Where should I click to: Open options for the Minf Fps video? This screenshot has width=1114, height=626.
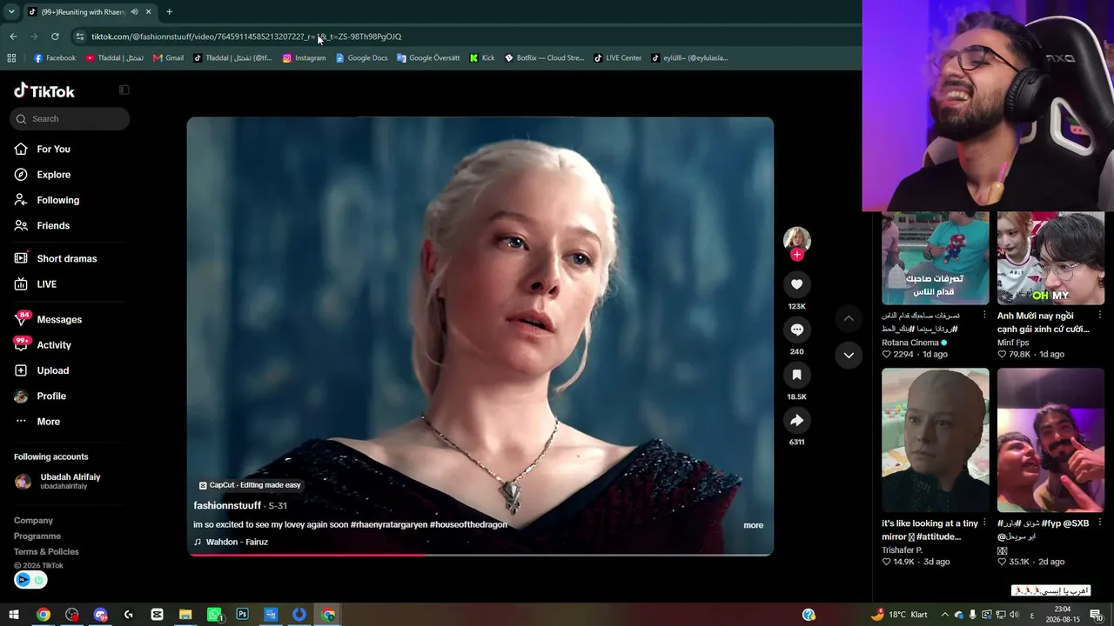[1100, 315]
